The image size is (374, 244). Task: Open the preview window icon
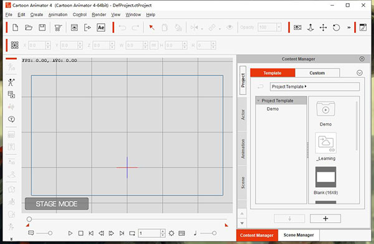(74, 27)
